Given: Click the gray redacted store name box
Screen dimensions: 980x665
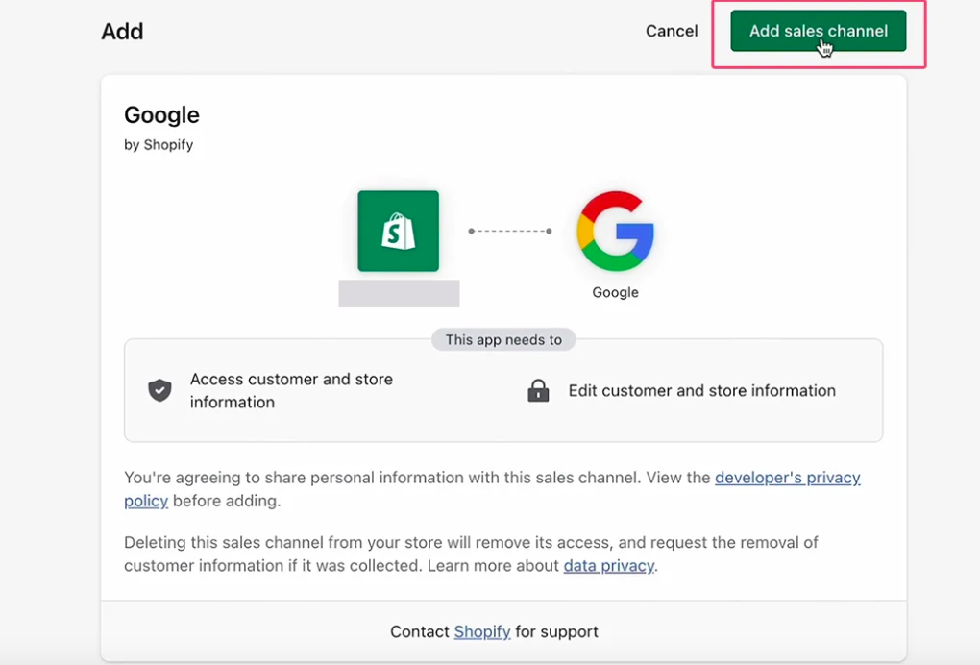Looking at the screenshot, I should pyautogui.click(x=399, y=293).
